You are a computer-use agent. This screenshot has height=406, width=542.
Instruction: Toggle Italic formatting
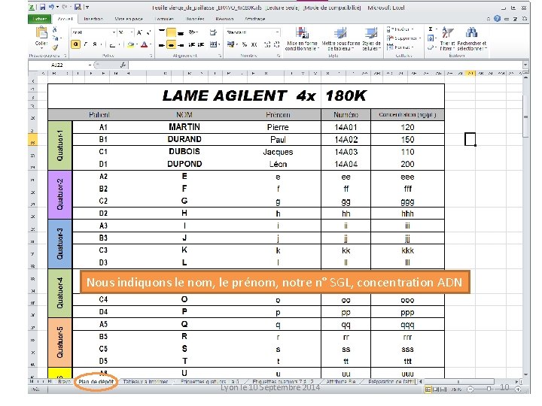point(85,44)
